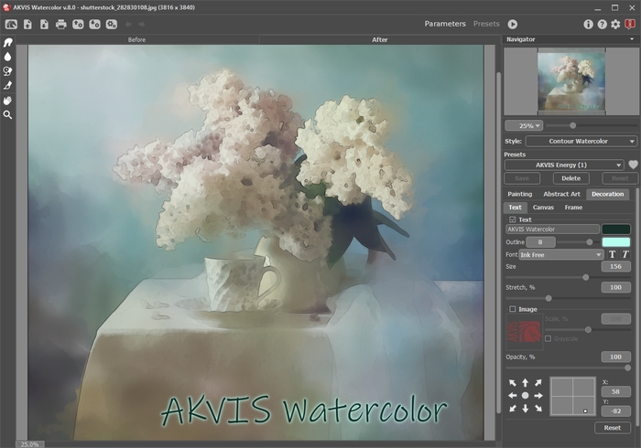This screenshot has height=448, width=641.
Task: Switch to the Abstract Art tab
Action: coord(561,194)
